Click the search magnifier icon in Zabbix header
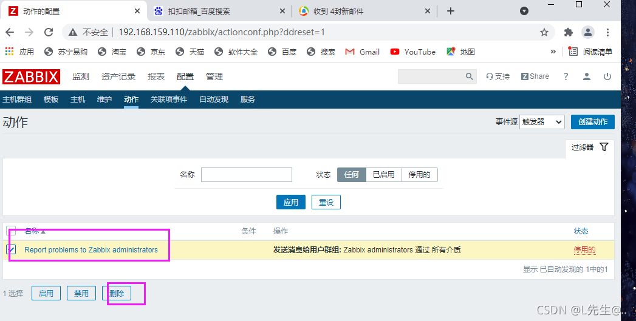 470,76
